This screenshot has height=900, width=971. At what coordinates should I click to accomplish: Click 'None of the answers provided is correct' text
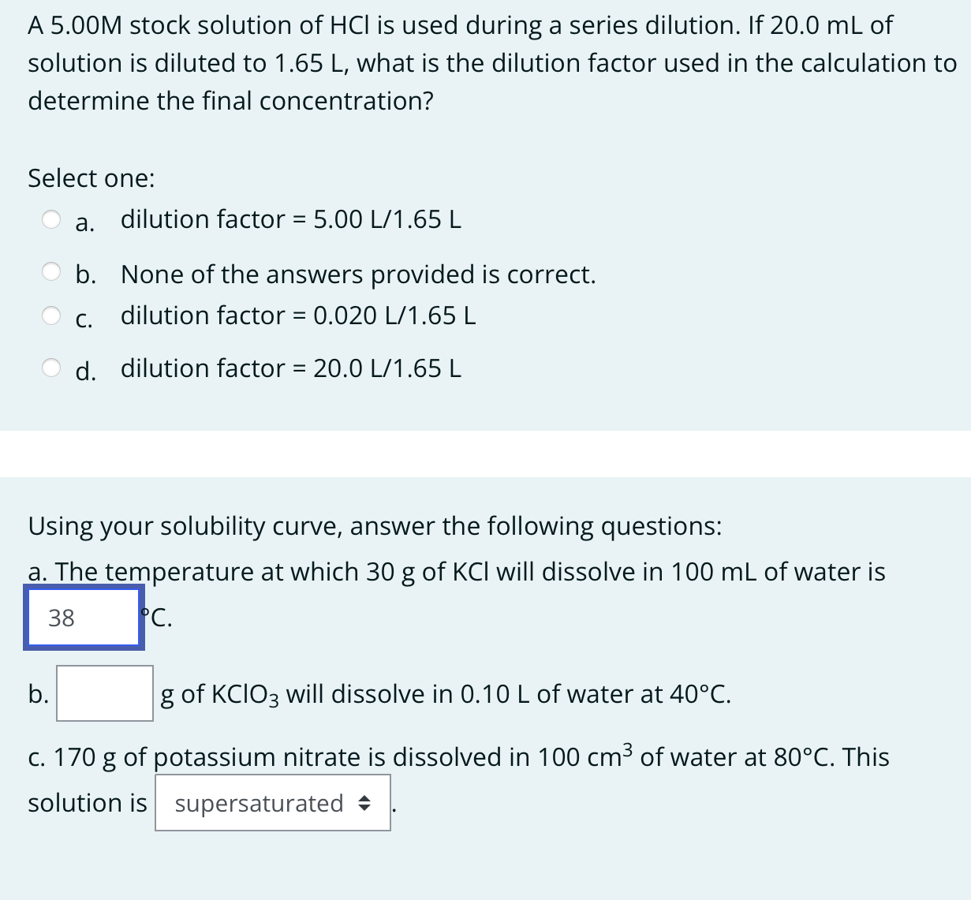click(x=357, y=274)
